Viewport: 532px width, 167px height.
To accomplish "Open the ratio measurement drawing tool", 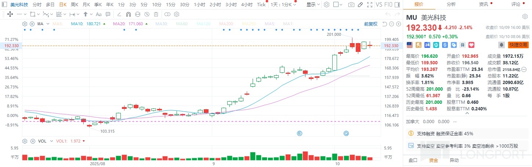I will [x=59, y=14].
